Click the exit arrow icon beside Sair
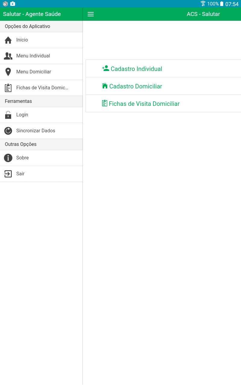Viewport: 241px width, 385px height. tap(8, 174)
